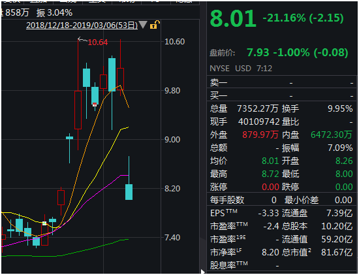
Task: Click pre-market price 7.93 -1.00% (-0.08)
Action: pyautogui.click(x=298, y=52)
